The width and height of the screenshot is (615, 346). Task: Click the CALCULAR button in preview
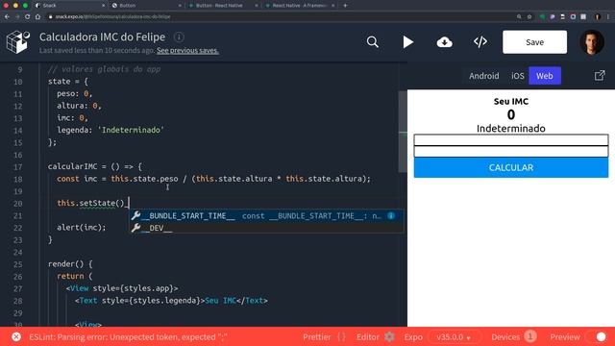point(510,167)
